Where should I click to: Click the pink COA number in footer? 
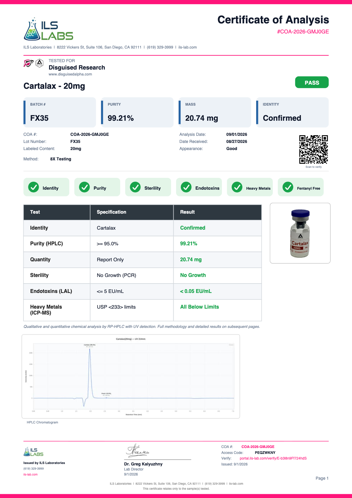[x=258, y=447]
